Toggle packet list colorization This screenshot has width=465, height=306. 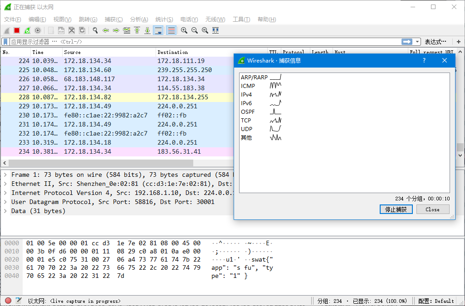pos(171,30)
